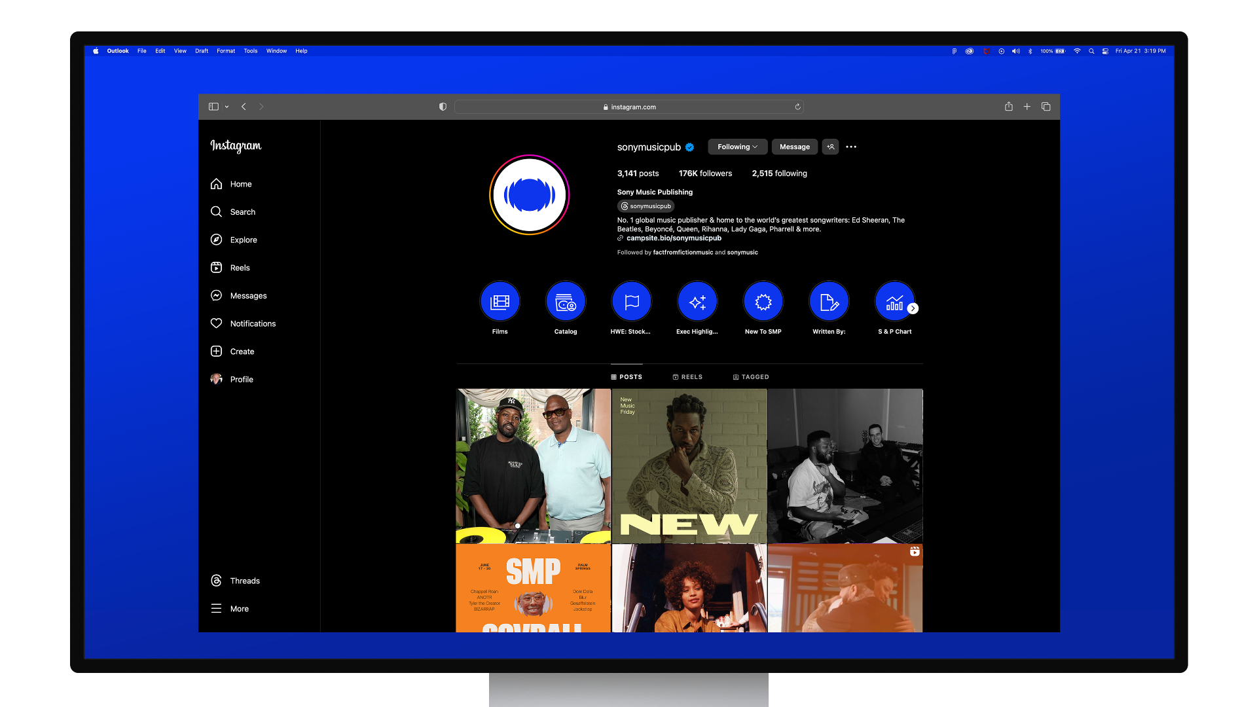
Task: Open campsite.bio/sonymusicpub link
Action: [674, 238]
